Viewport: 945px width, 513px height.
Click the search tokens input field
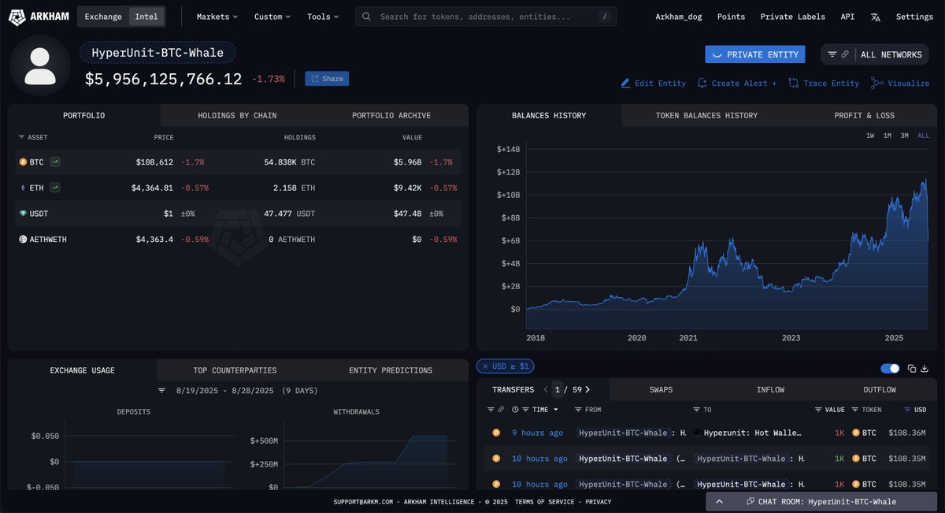point(486,17)
